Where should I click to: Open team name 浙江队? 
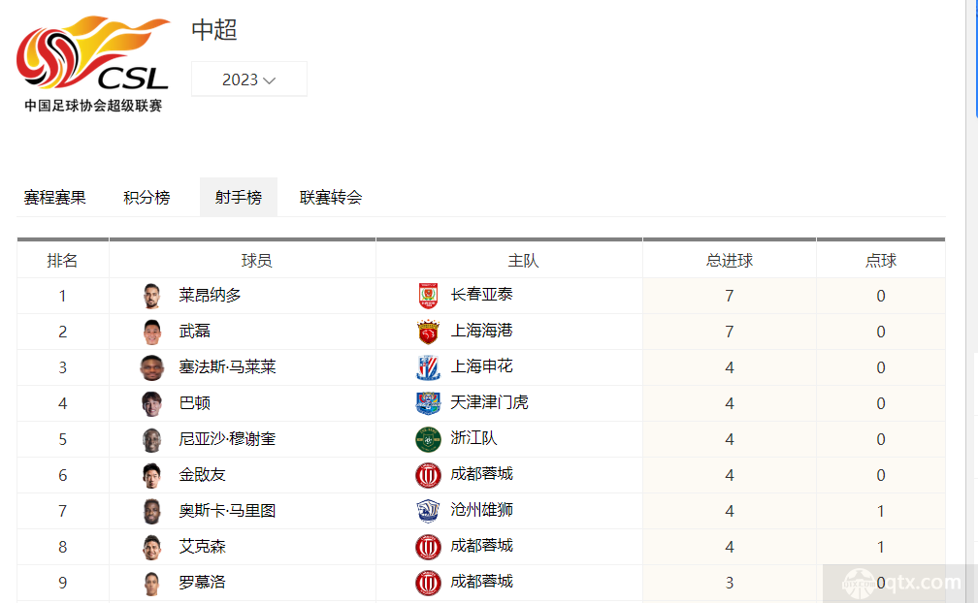click(474, 438)
